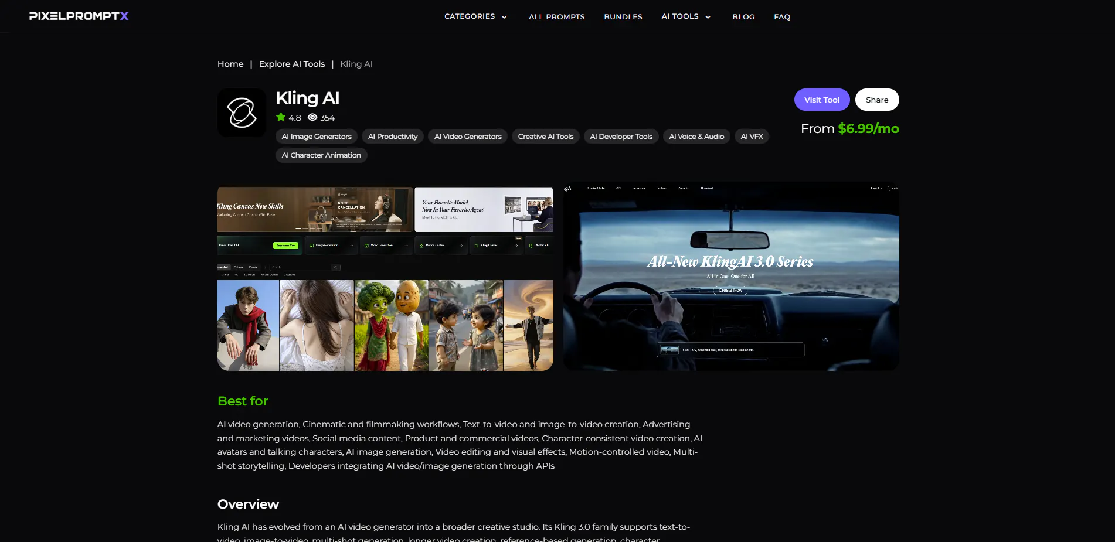1115x542 pixels.
Task: Click the Kling AI breadcrumb text
Action: [356, 64]
